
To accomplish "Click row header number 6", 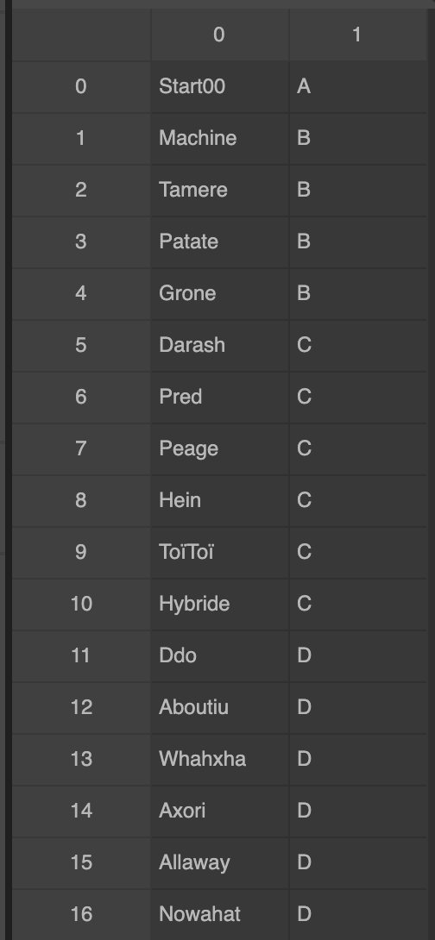I will 81,397.
